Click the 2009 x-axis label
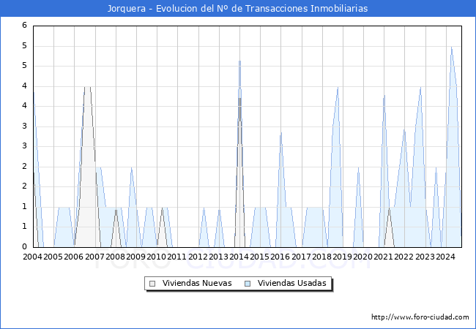 (135, 257)
